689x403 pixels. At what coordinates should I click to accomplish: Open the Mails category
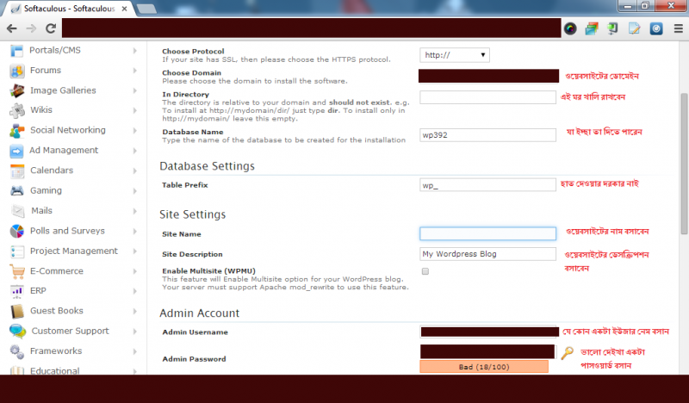click(x=41, y=211)
